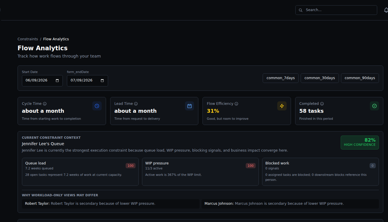Click "Good, but room to improve" text
Screen dimensions: 388x222
[228, 119]
